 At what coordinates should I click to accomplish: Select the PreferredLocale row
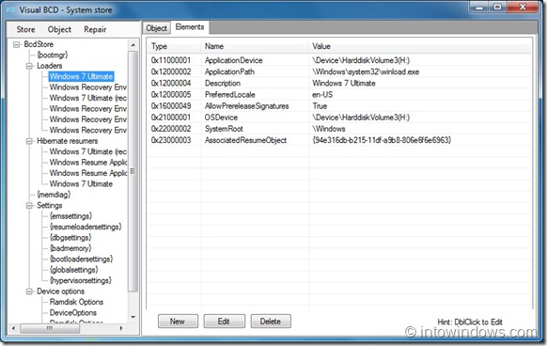coord(340,95)
